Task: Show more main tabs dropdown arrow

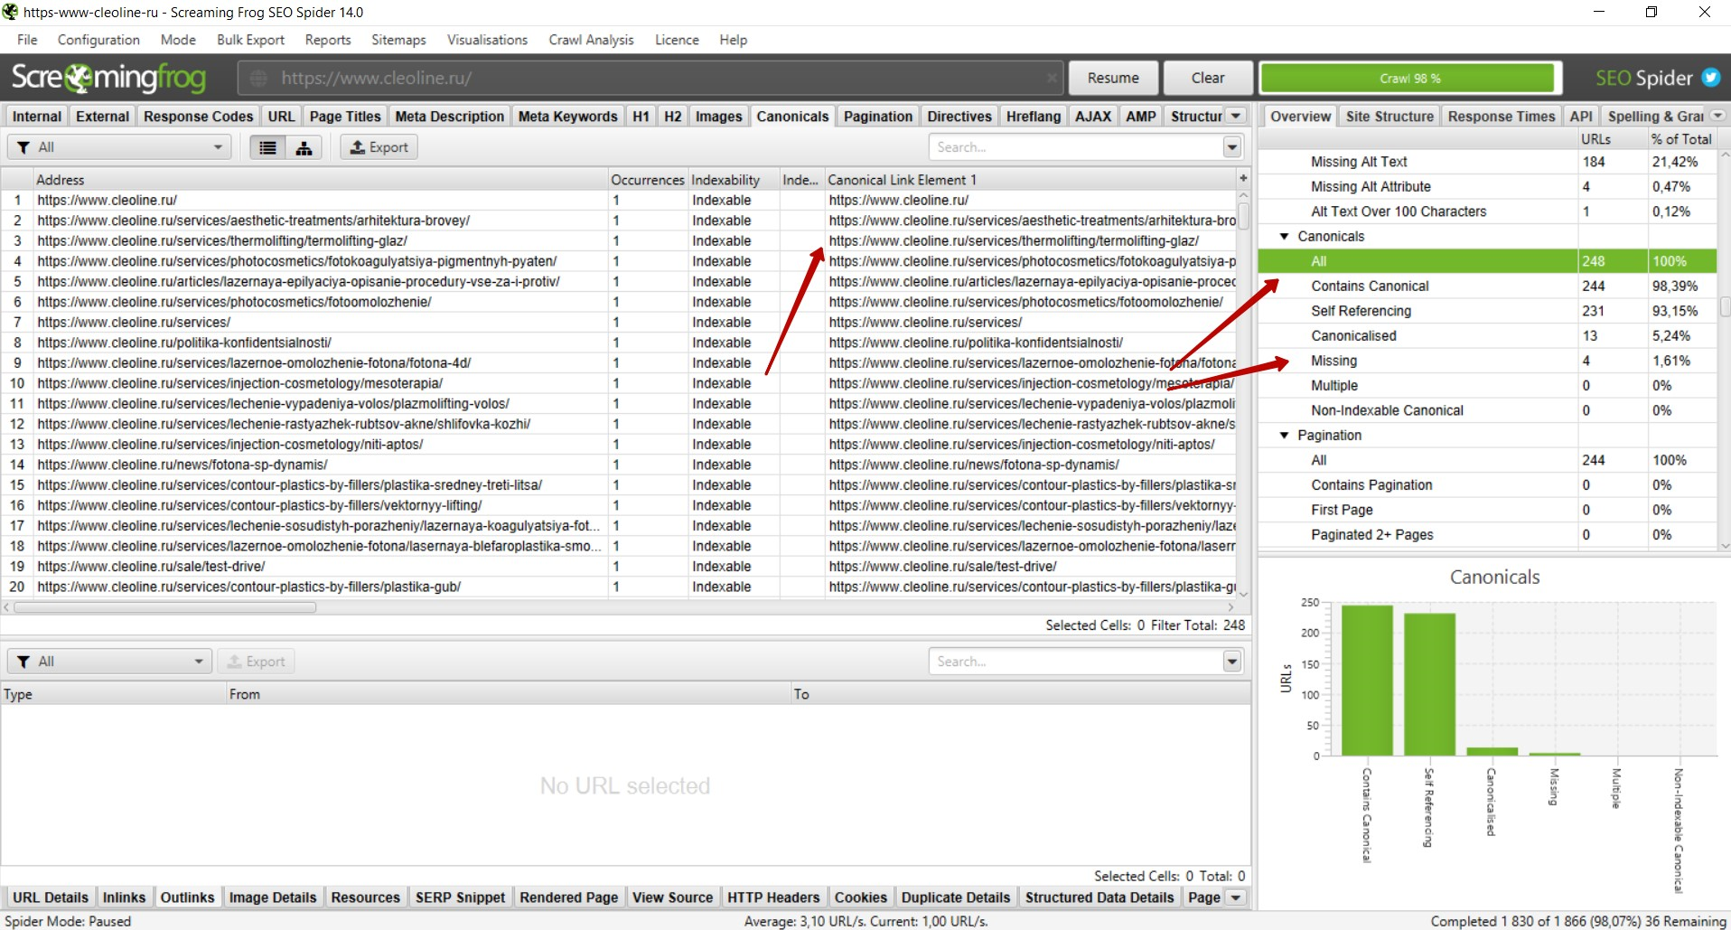Action: [1237, 116]
